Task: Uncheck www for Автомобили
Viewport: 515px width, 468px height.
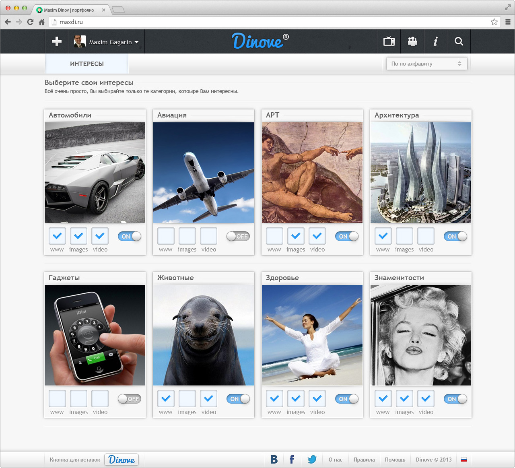Action: click(x=57, y=236)
